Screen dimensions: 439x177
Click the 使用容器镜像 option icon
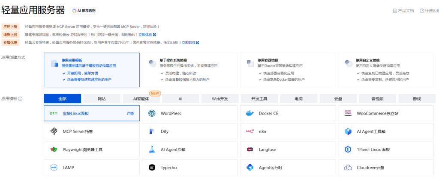click(250, 63)
